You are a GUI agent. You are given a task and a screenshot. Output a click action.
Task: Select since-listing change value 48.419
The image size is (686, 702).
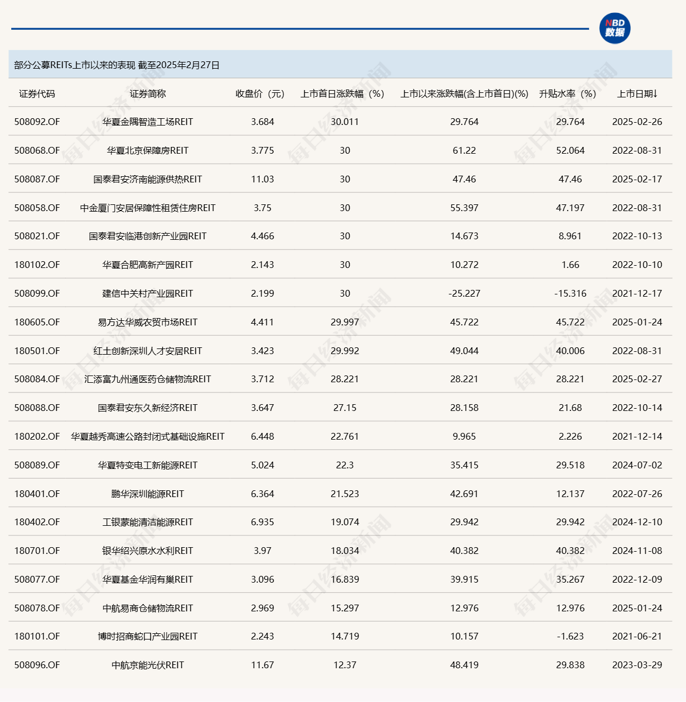(x=465, y=665)
